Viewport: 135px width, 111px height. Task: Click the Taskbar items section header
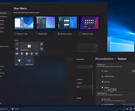coord(101,65)
